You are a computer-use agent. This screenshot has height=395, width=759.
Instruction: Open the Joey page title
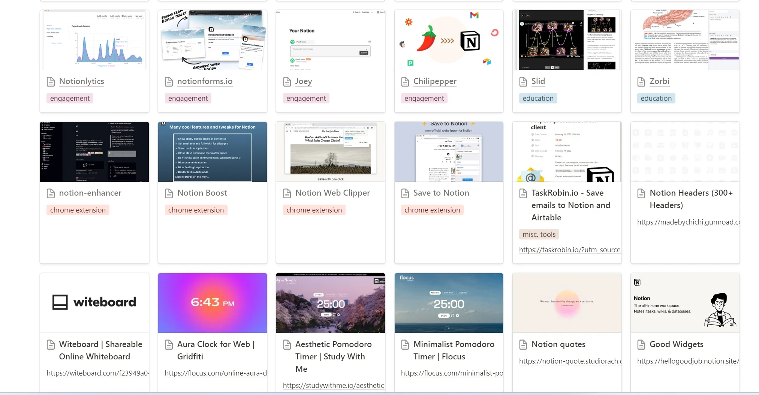point(304,81)
